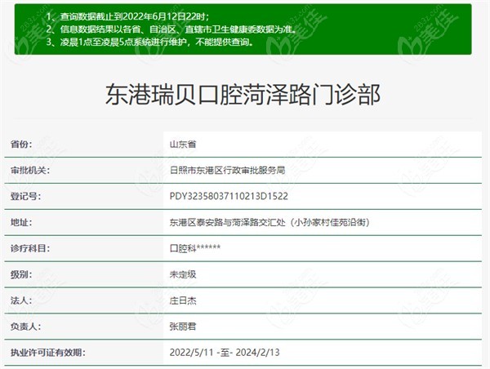Click the 登记号 label
Viewport: 490px width, 369px height.
pos(25,196)
